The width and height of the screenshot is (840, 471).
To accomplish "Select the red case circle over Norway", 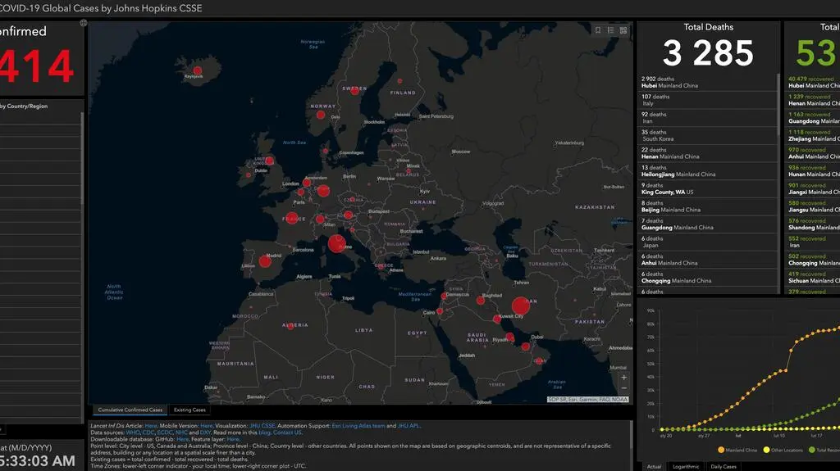I will coord(321,115).
